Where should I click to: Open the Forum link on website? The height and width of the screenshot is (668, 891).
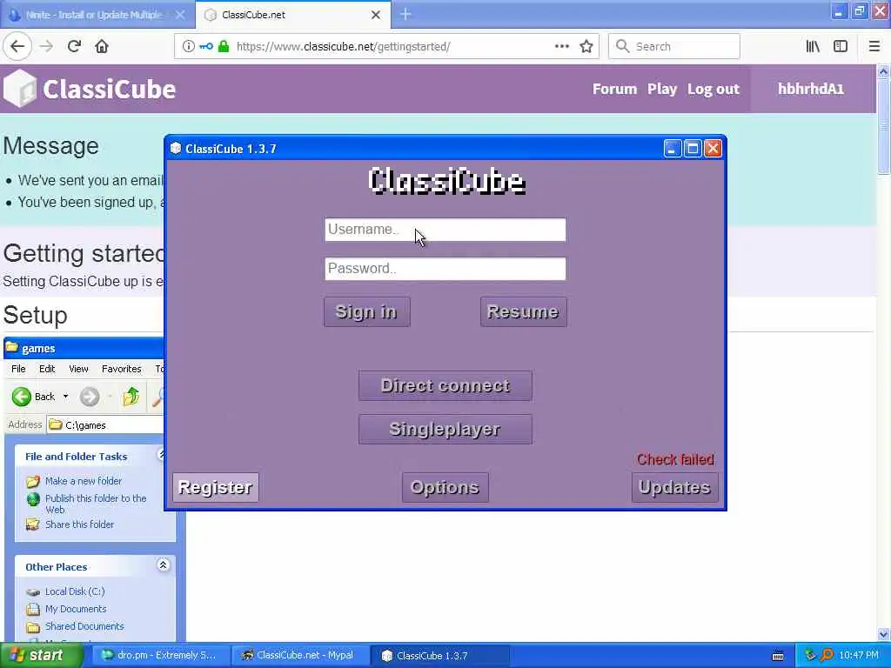point(614,90)
